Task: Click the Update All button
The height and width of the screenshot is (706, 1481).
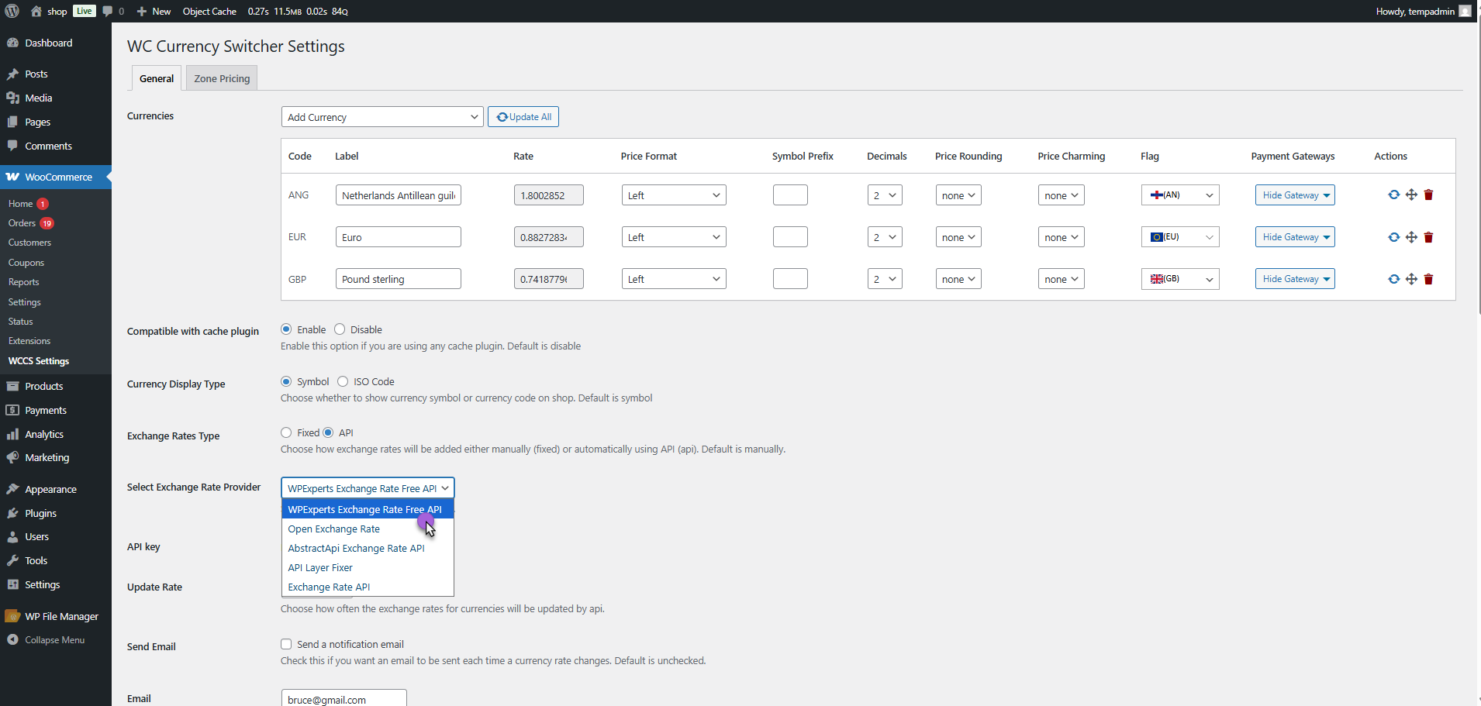Action: pyautogui.click(x=523, y=116)
